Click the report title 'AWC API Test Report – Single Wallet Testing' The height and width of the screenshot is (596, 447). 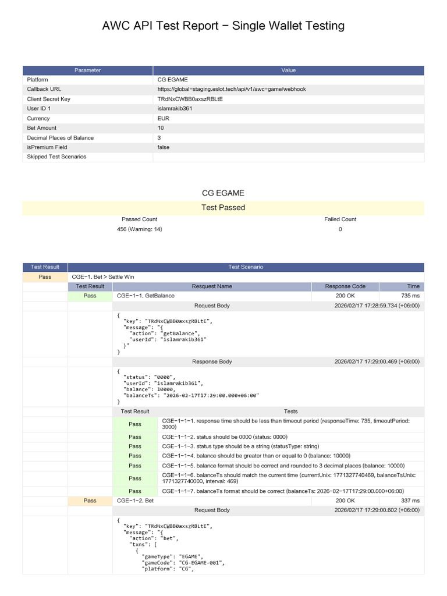tap(223, 26)
